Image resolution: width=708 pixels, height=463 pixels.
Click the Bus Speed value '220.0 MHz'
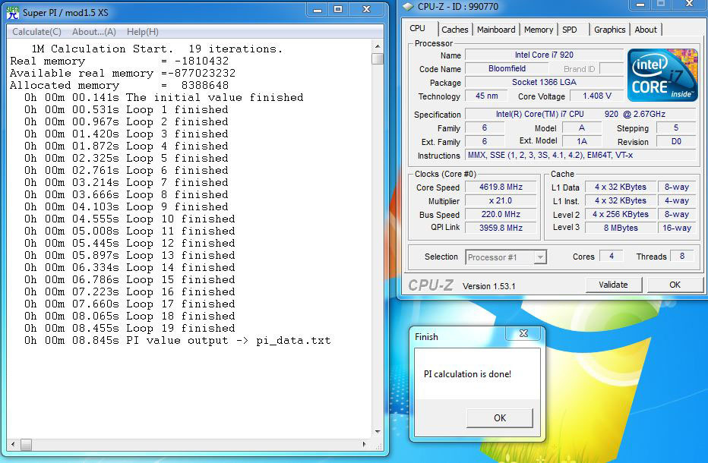coord(501,214)
